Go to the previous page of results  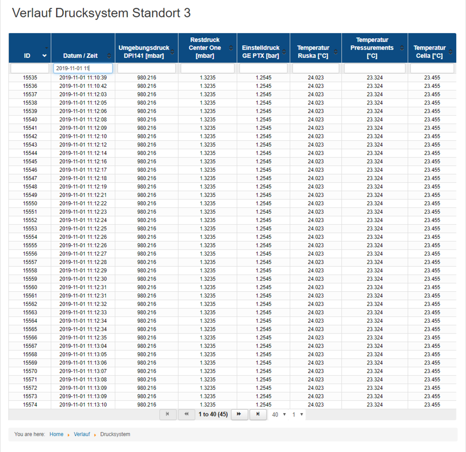click(x=186, y=414)
